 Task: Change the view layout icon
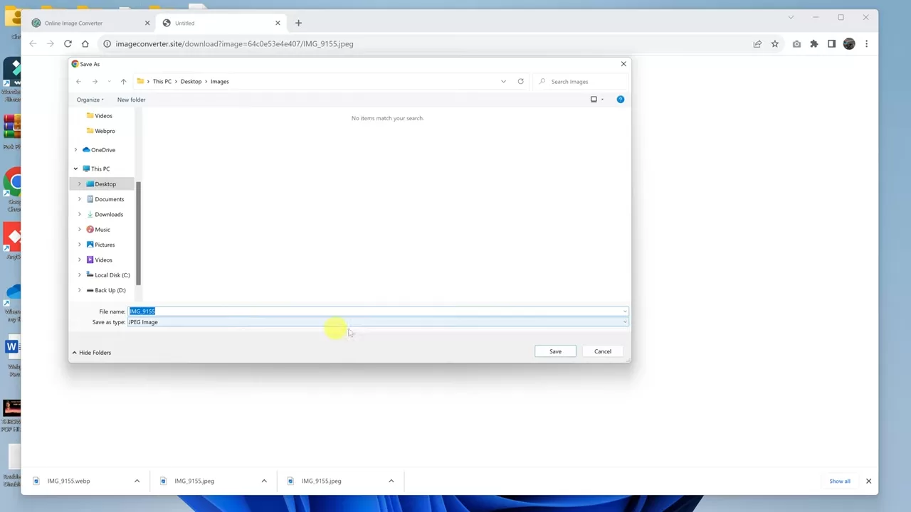coord(594,100)
